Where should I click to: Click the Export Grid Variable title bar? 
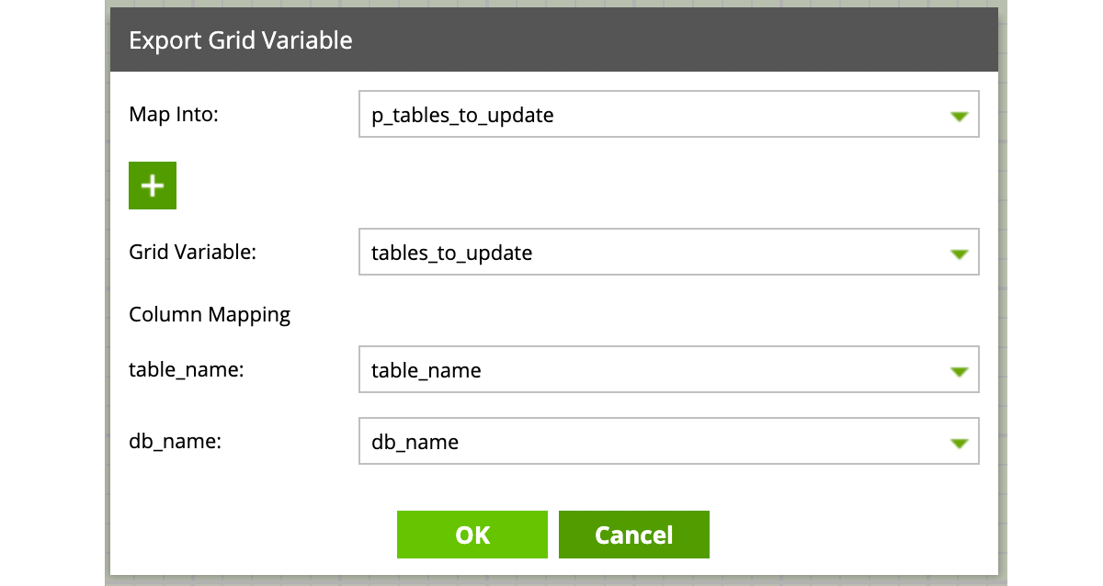[241, 40]
